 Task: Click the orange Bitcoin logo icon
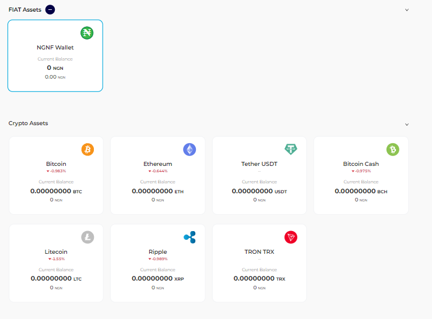tap(87, 150)
